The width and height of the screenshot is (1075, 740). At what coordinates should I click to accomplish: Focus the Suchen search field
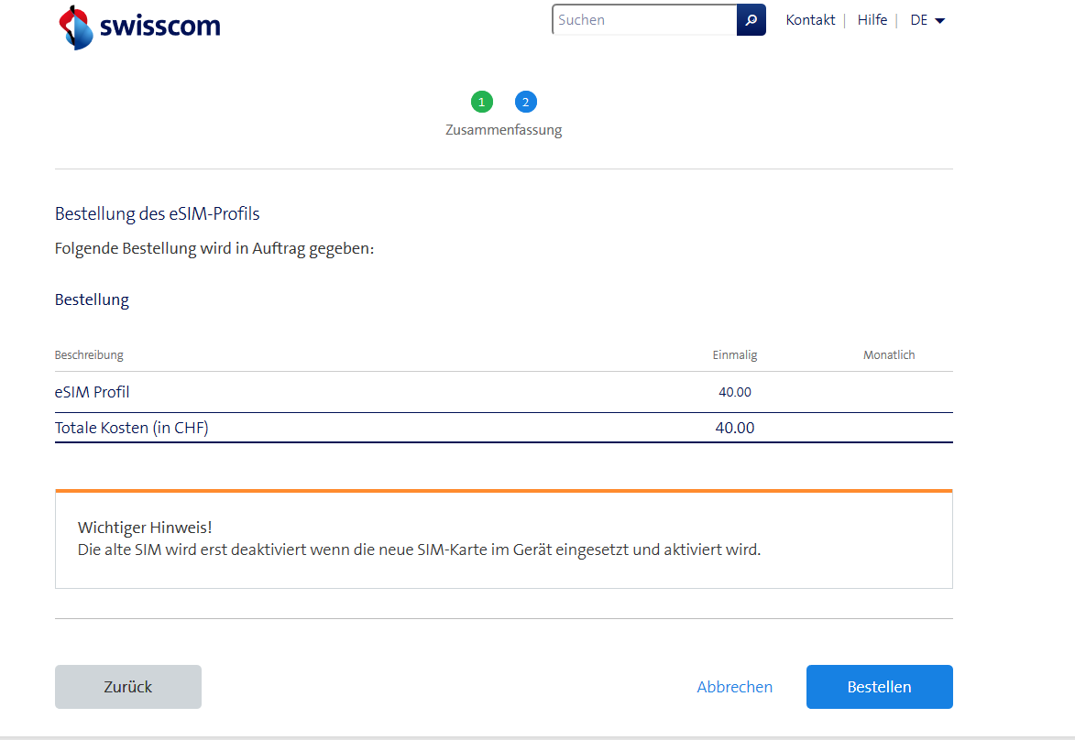click(x=643, y=20)
